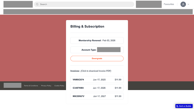Image resolution: width=194 pixels, height=109 pixels.
Task: Download invoice C3497NM4
Action: click(97, 88)
